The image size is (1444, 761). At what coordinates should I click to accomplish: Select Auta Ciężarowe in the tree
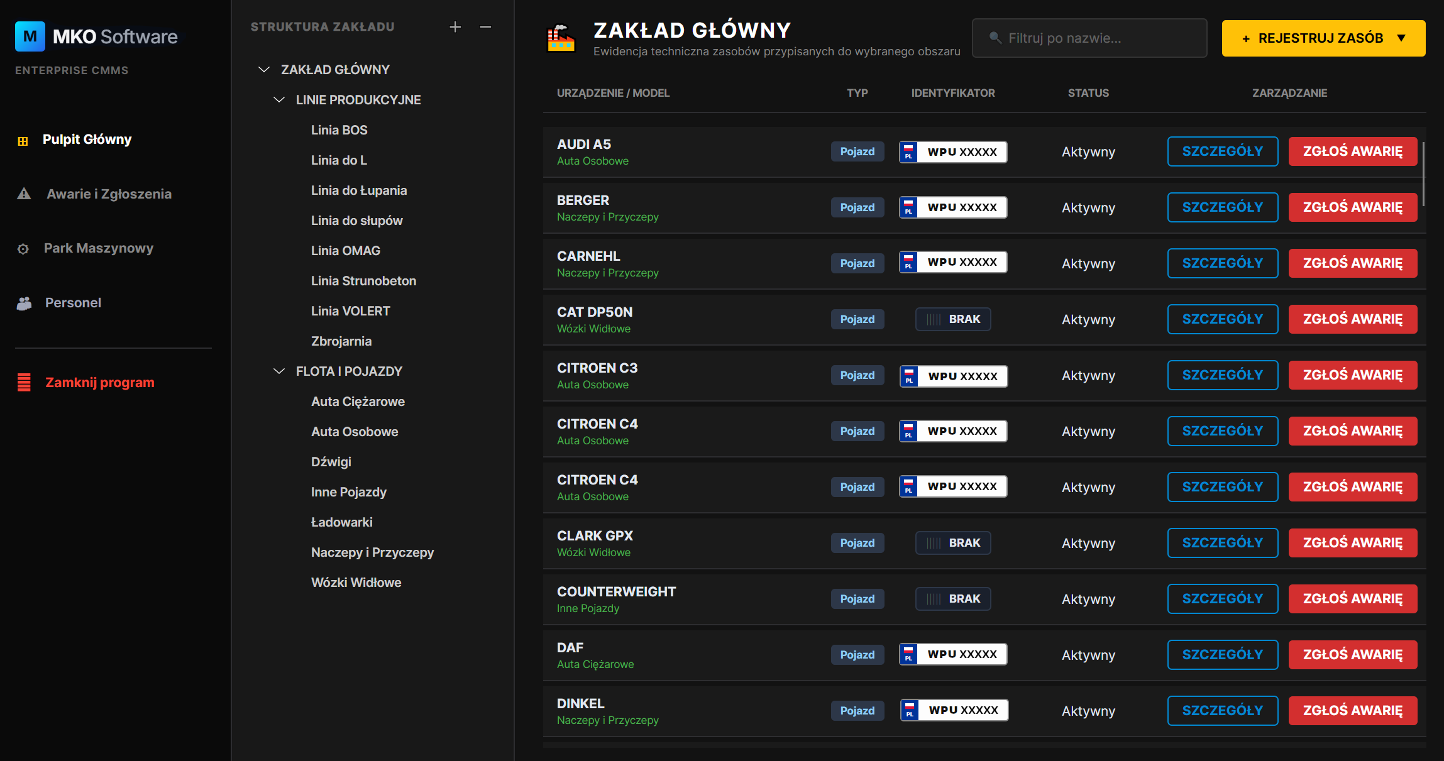coord(358,402)
